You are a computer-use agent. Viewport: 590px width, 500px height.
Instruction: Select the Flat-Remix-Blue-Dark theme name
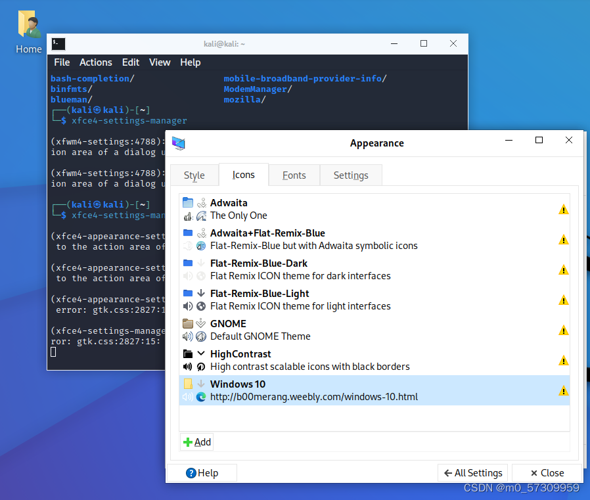(259, 263)
